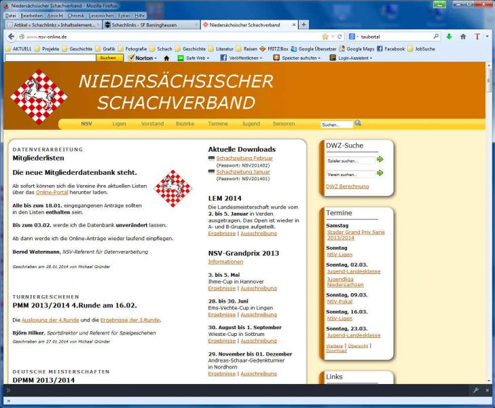
Task: Click the NSV horse checkerboard logo in header
Action: point(39,97)
